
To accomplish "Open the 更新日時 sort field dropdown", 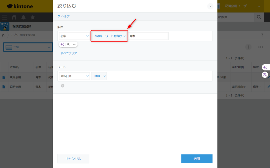I will [x=74, y=76].
